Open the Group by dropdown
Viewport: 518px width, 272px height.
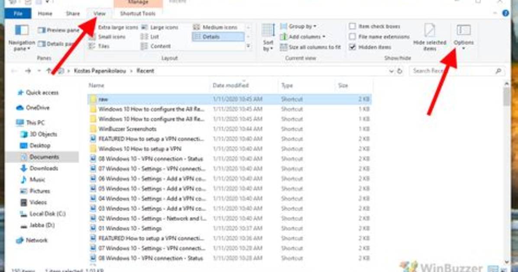coord(298,26)
